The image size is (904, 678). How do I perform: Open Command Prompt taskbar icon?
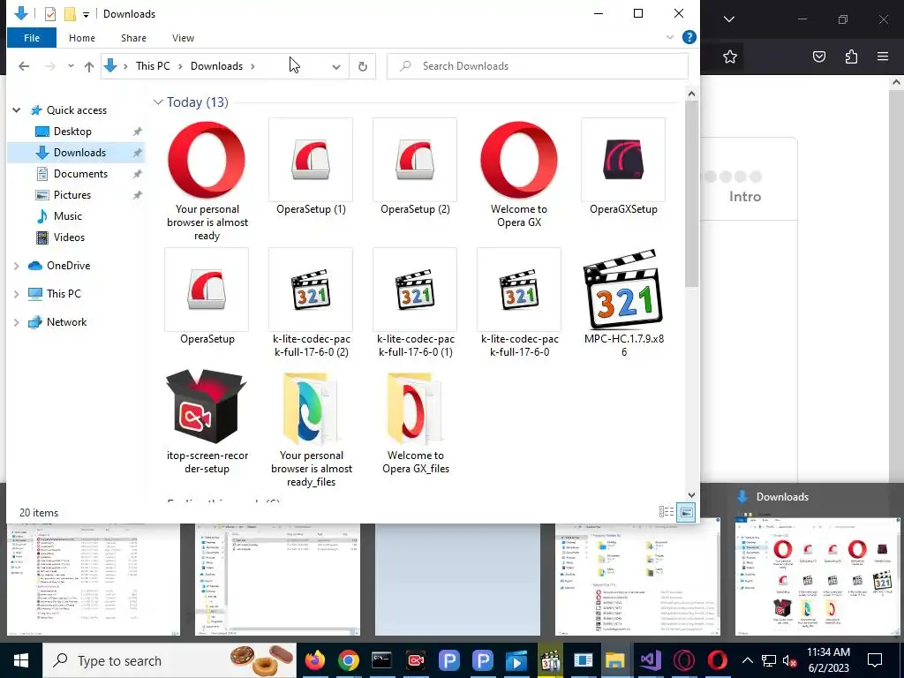click(381, 660)
